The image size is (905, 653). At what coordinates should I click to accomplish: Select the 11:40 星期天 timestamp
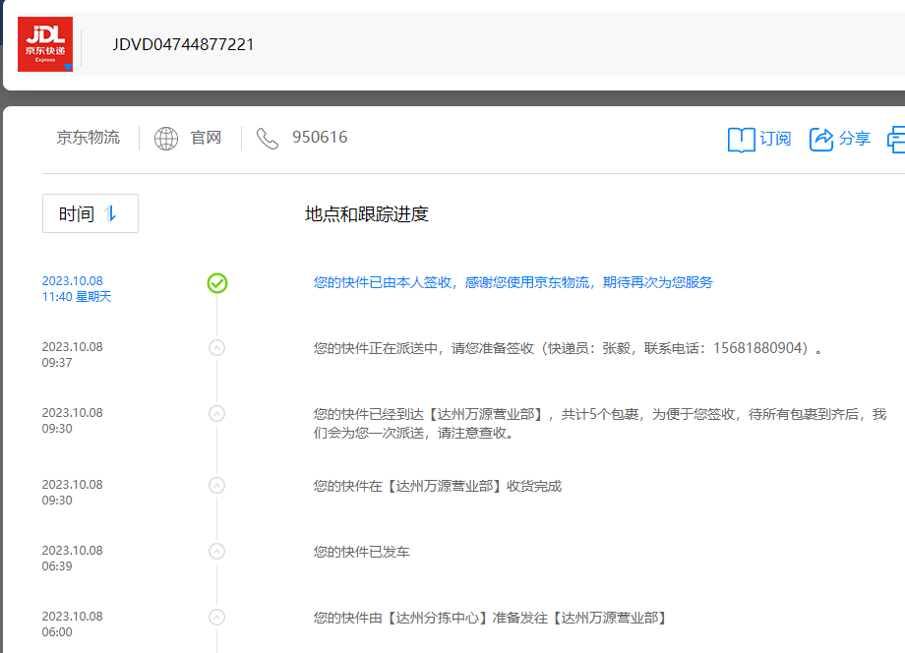click(77, 296)
